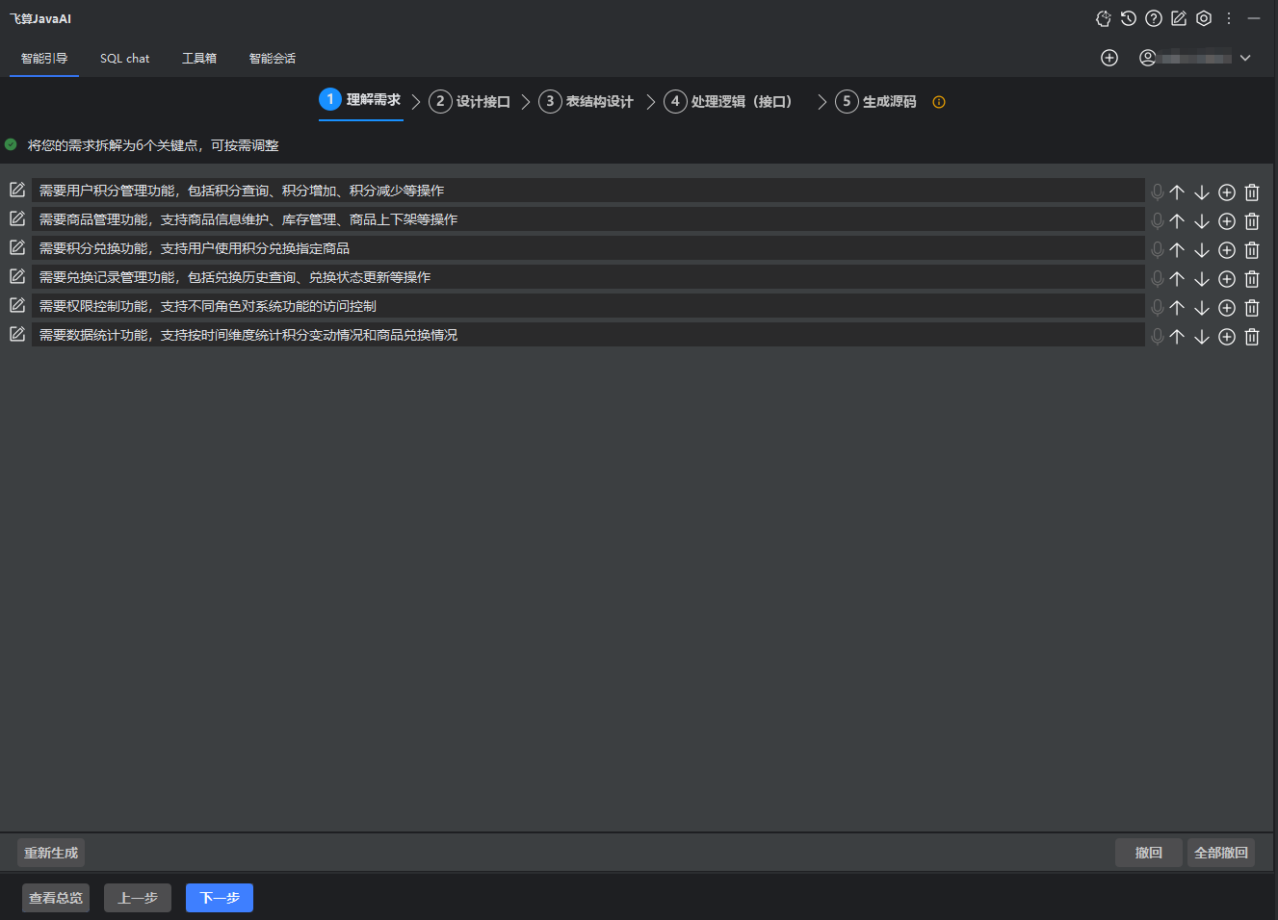Move the 积分兑换功能 row down
The image size is (1278, 920).
pos(1202,250)
